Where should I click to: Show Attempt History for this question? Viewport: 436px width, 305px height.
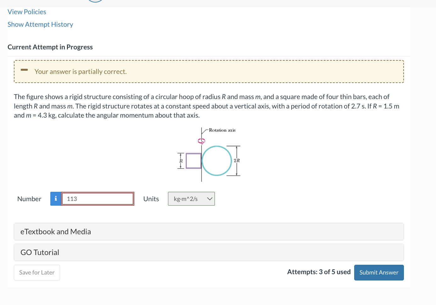tap(40, 24)
